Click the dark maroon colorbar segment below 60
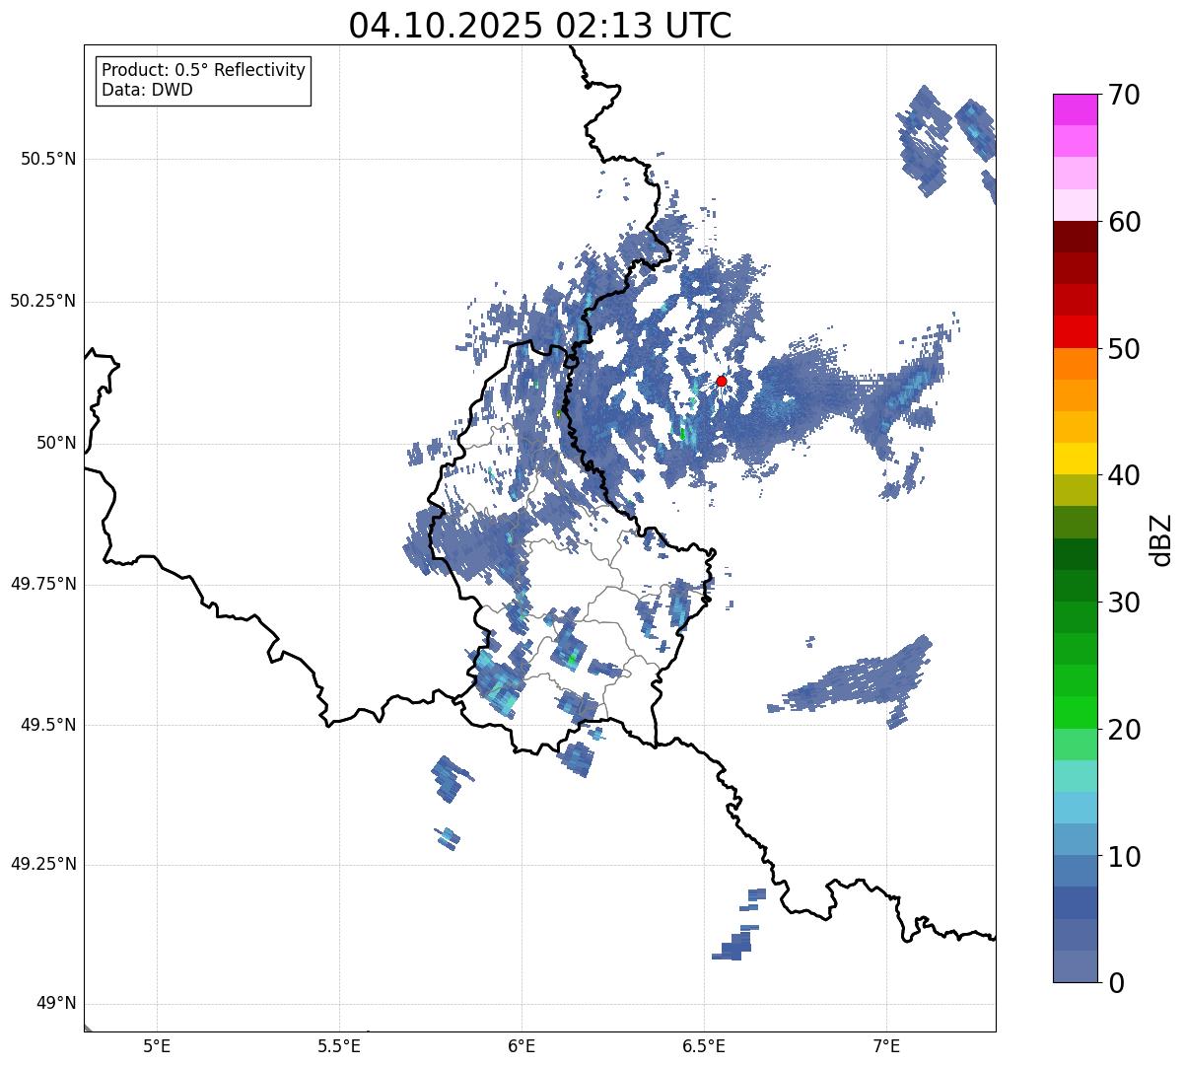Image resolution: width=1185 pixels, height=1066 pixels. pos(1076,237)
